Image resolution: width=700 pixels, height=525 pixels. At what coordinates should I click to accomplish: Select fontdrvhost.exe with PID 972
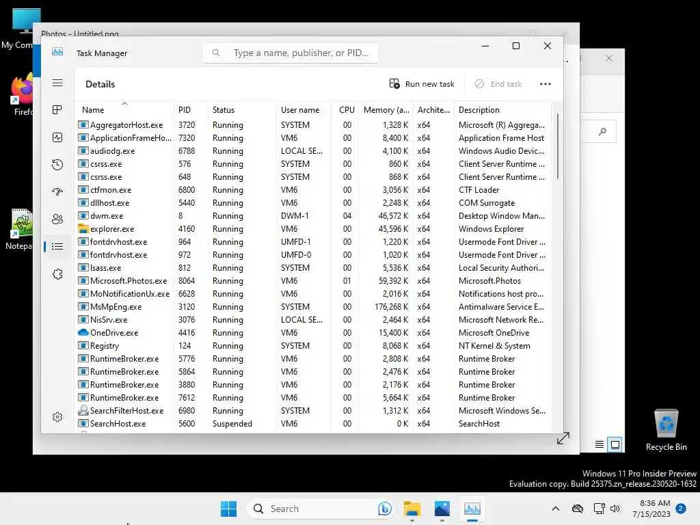[312, 254]
